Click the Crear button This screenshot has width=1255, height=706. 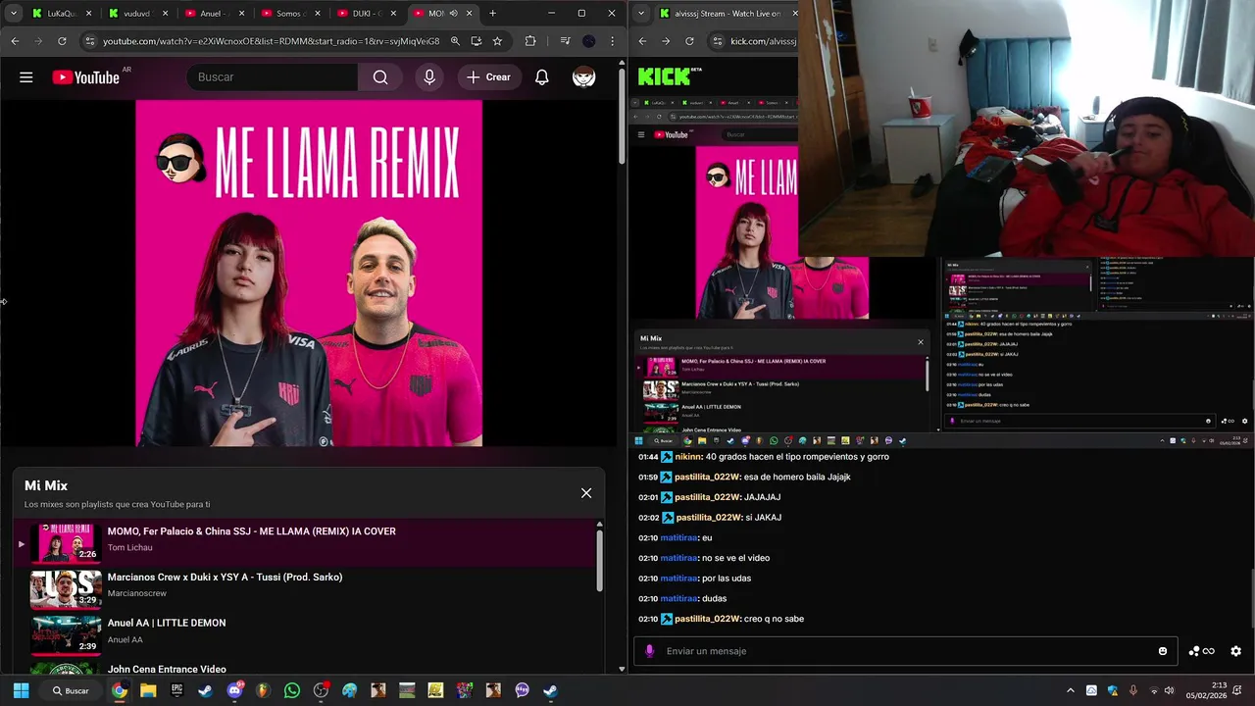pyautogui.click(x=488, y=77)
